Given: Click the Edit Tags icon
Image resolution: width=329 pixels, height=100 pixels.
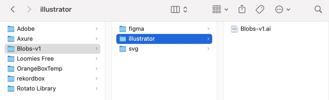Looking at the screenshot, I should pyautogui.click(x=260, y=10).
